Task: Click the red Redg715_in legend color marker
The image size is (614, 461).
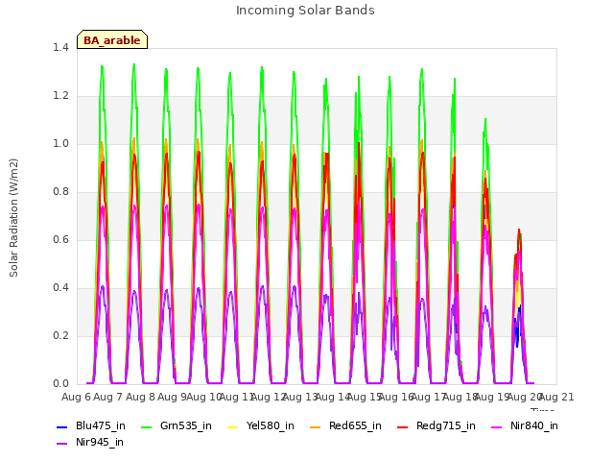Action: (x=403, y=426)
